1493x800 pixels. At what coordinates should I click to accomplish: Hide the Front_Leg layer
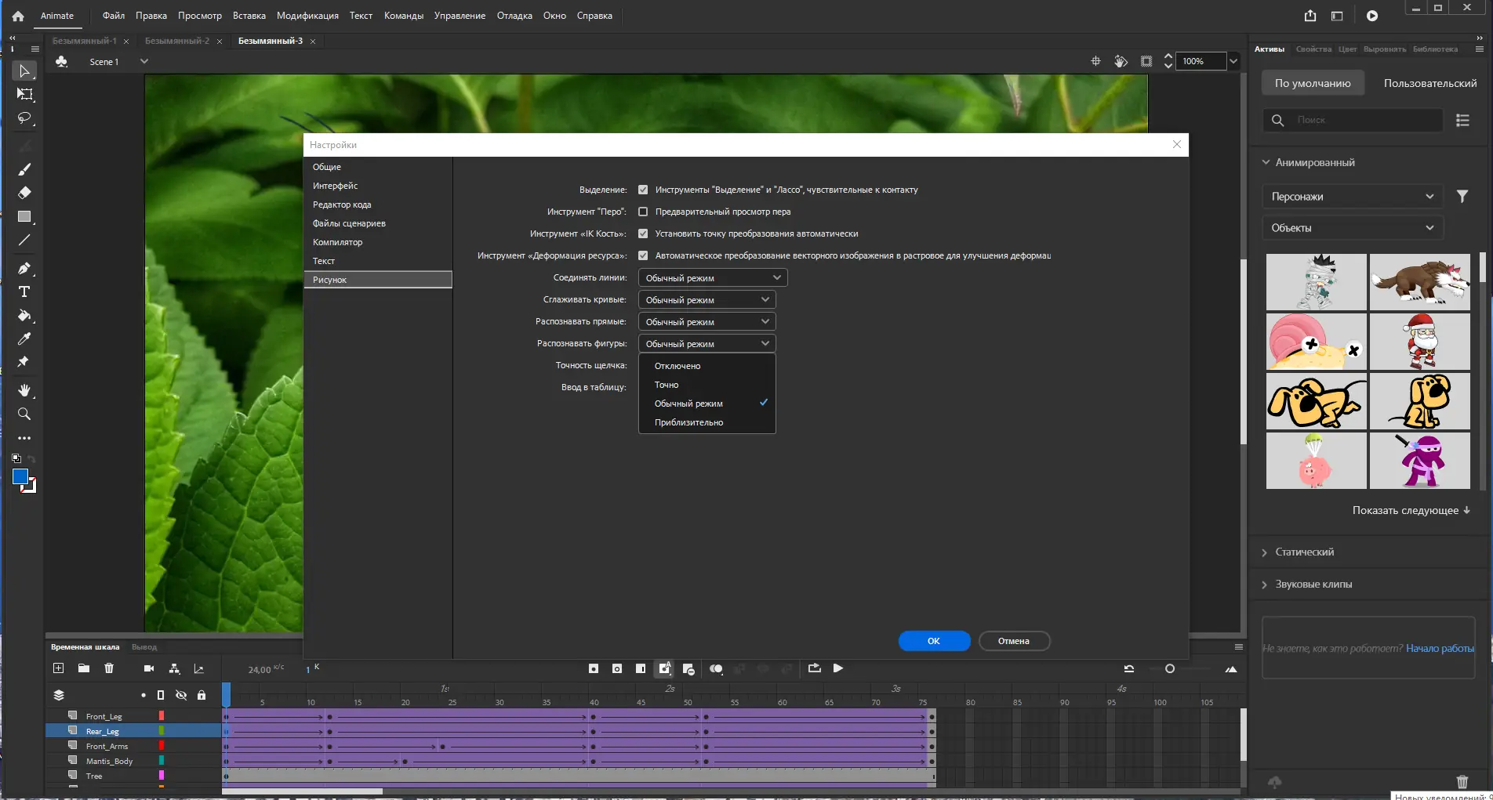click(181, 715)
